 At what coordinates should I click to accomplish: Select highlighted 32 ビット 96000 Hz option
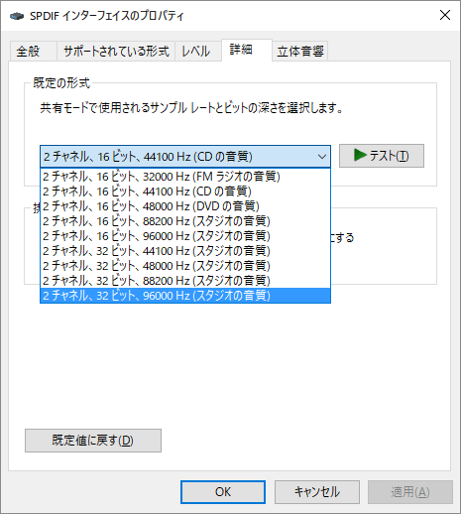185,296
